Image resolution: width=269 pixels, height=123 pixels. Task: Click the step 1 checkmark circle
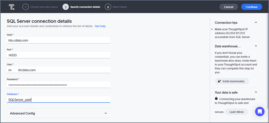coord(26,7)
